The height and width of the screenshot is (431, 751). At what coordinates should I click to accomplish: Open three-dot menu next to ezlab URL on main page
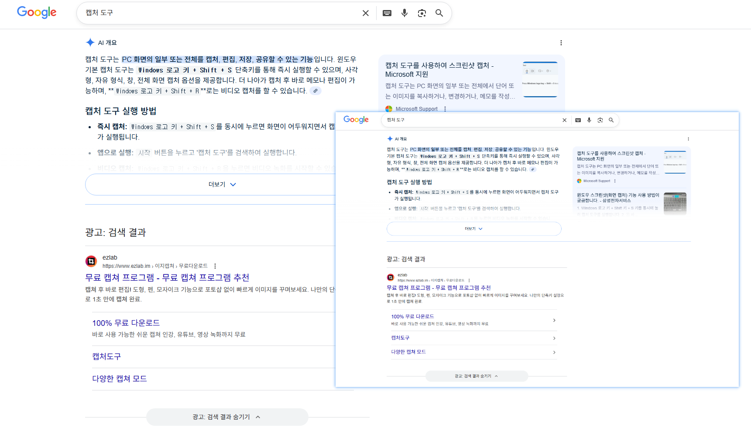(x=215, y=266)
